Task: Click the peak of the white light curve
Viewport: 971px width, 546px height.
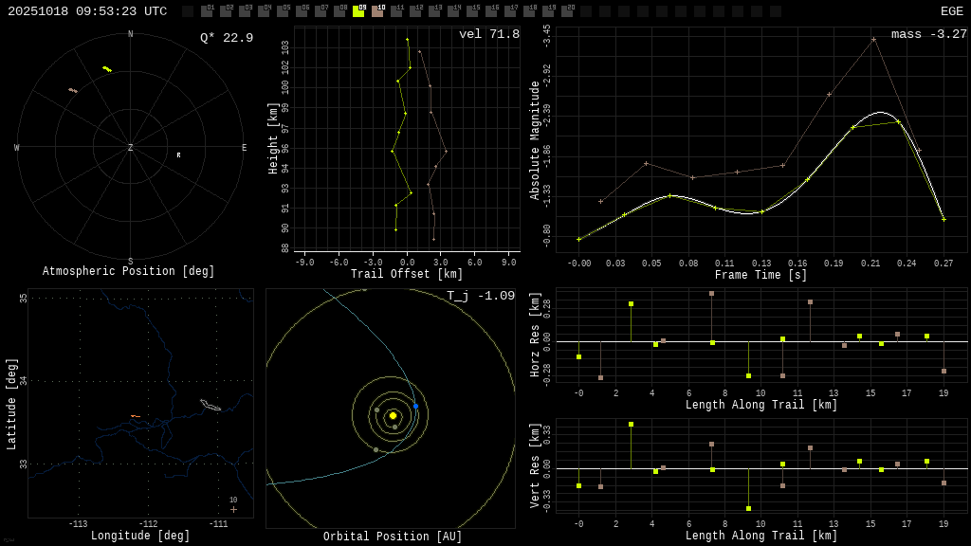Action: coord(880,112)
